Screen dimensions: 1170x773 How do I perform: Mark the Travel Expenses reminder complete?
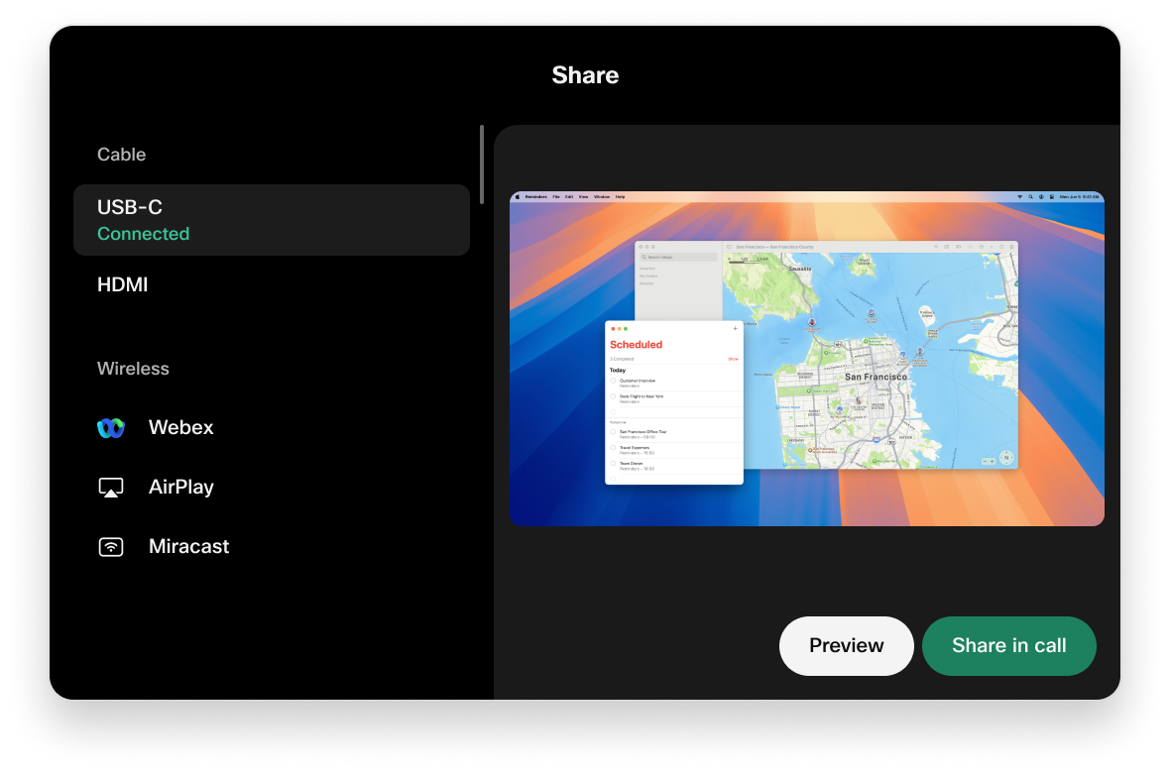tap(613, 448)
